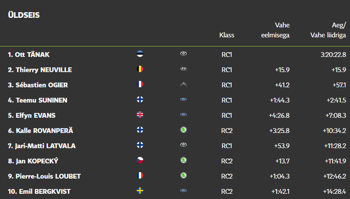Screen dimensions: 350x199
Task: Click the Czech flag beside Jan Kopecký
Action: tap(140, 160)
